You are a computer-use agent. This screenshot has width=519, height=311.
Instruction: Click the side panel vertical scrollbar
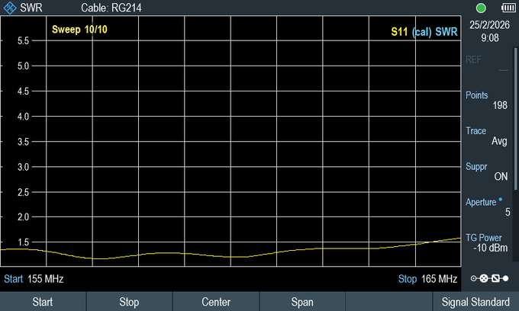515,119
